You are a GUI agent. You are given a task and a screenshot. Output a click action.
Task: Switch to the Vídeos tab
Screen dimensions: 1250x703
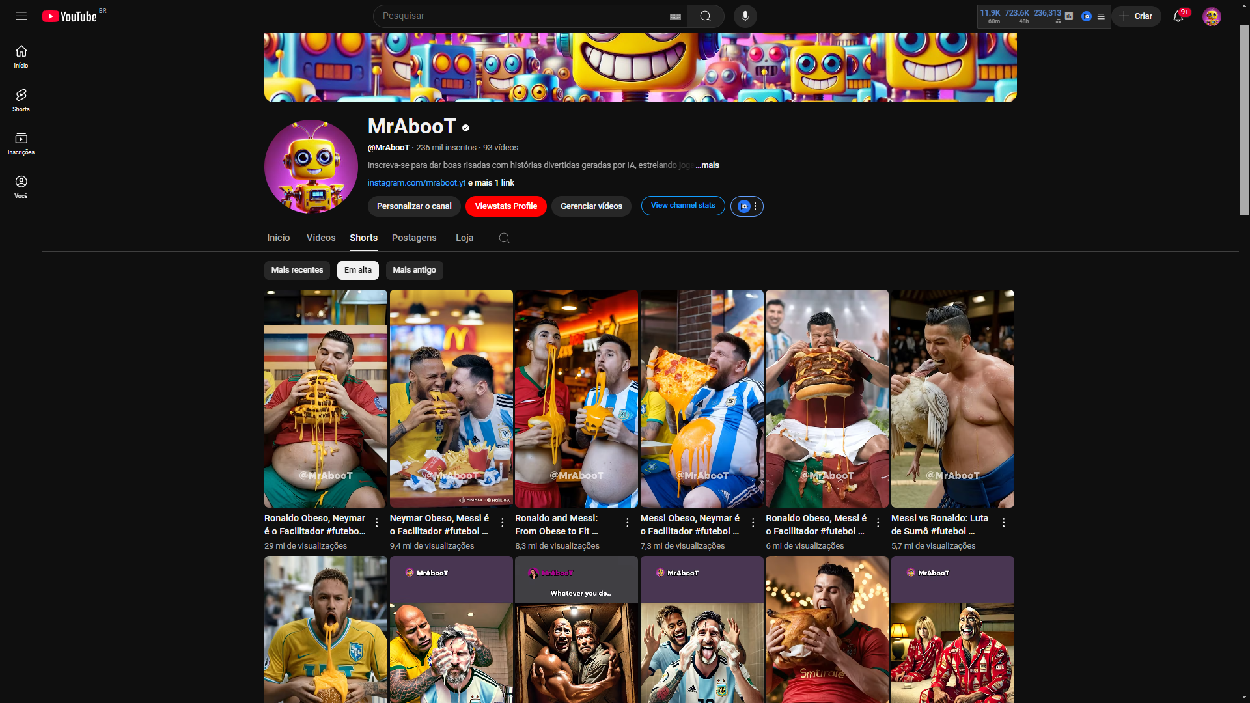tap(321, 238)
